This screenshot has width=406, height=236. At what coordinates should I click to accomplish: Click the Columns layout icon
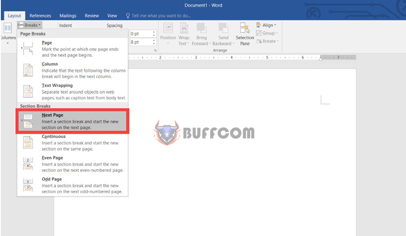point(8,28)
